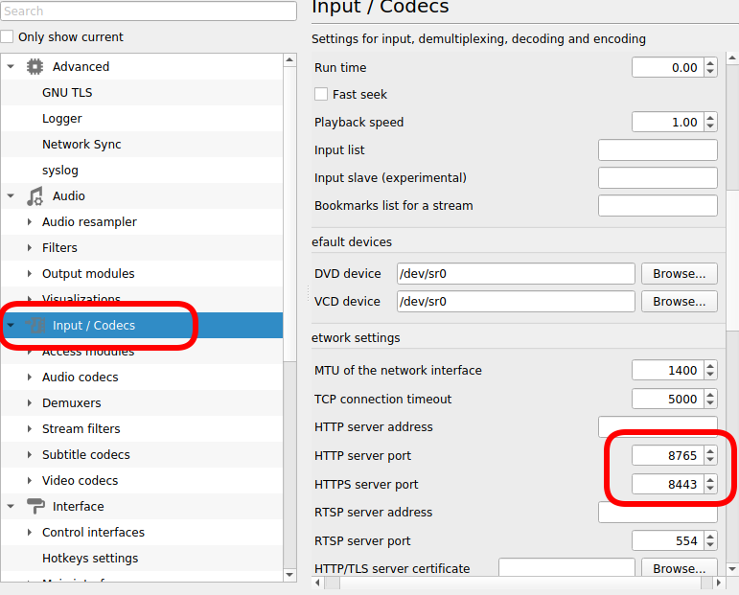739x595 pixels.
Task: Browse for the DVD device path
Action: [x=679, y=274]
